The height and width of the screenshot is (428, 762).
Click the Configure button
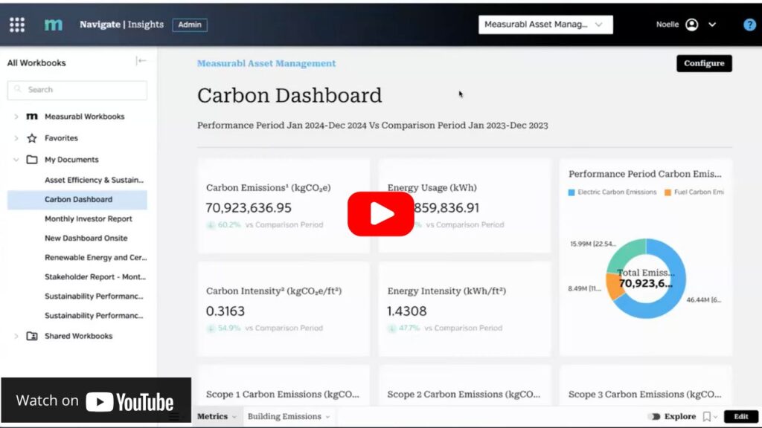click(x=704, y=63)
